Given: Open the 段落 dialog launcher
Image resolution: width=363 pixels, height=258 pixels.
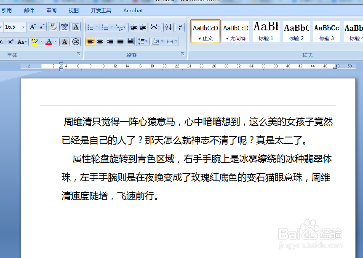Looking at the screenshot, I should (x=183, y=54).
